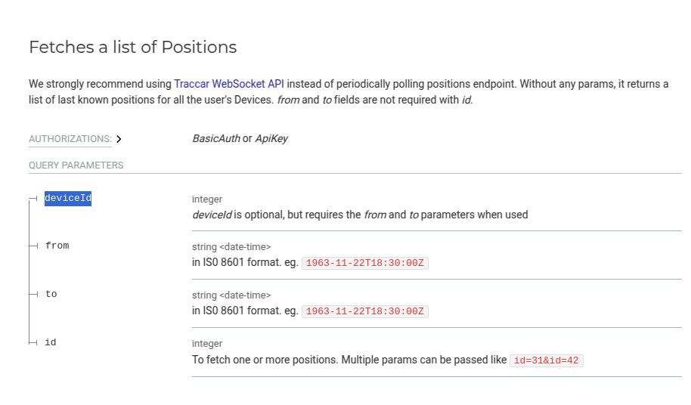Click the 'Fetches a list of Positions' heading
The width and height of the screenshot is (691, 405).
coord(133,47)
